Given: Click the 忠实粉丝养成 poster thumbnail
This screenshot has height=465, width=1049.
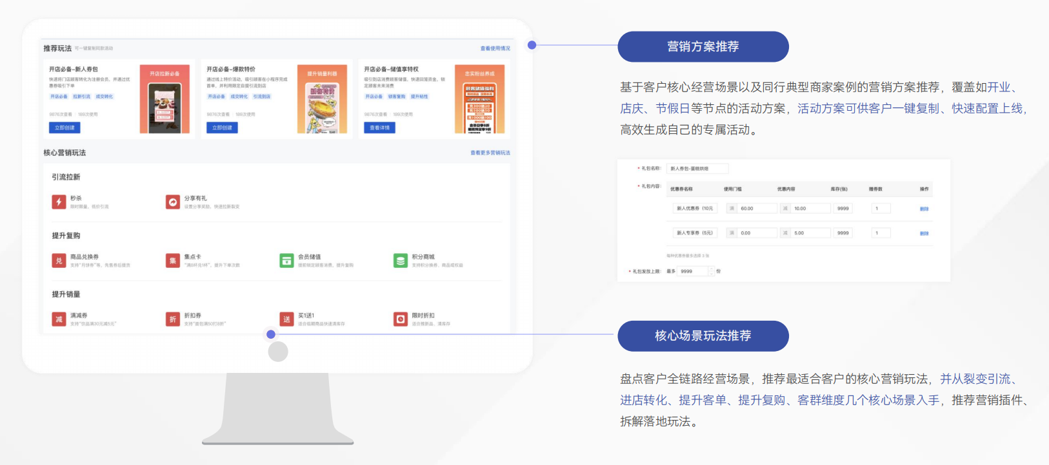Looking at the screenshot, I should click(479, 99).
